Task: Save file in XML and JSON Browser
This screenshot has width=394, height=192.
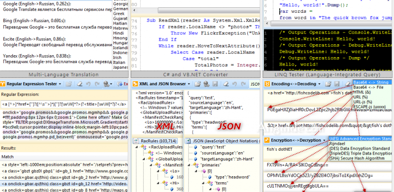Action: [215, 84]
